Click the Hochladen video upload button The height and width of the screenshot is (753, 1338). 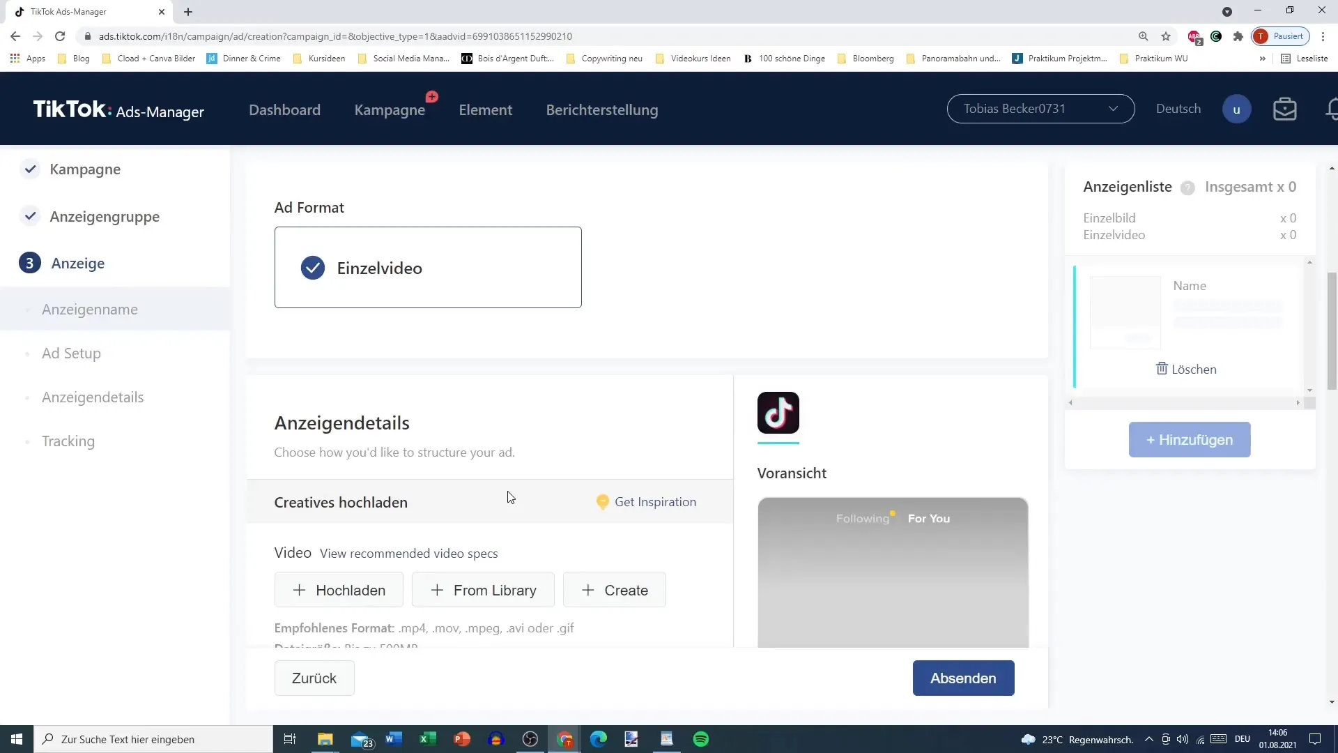pos(339,591)
